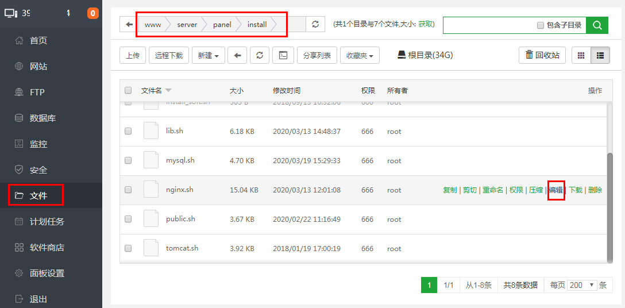
Task: Toggle the select-all checkbox in the table header
Action: pyautogui.click(x=128, y=90)
